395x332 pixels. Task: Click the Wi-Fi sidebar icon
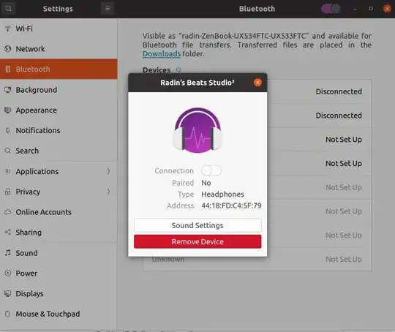[x=8, y=29]
